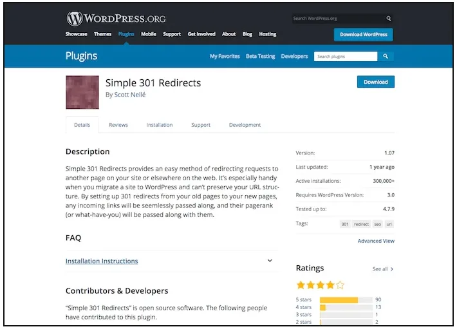Click the seo tag
The width and height of the screenshot is (457, 329).
377,224
